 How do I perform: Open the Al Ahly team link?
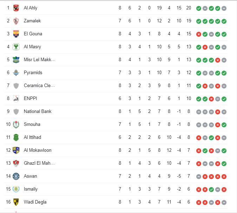31,8
